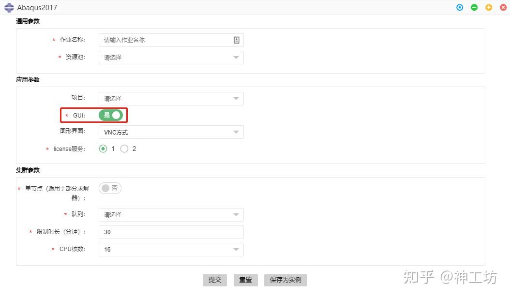The image size is (510, 298).
Task: Click the CPU核数 label
Action: coord(73,249)
